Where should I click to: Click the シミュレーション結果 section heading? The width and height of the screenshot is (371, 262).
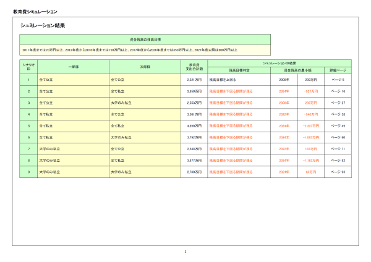point(43,26)
